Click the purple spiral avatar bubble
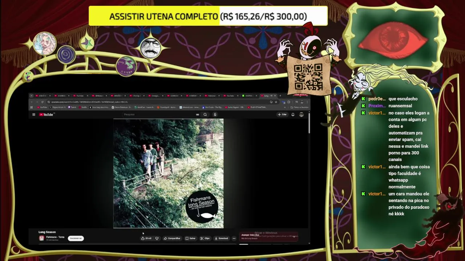The height and width of the screenshot is (261, 465). point(66,55)
